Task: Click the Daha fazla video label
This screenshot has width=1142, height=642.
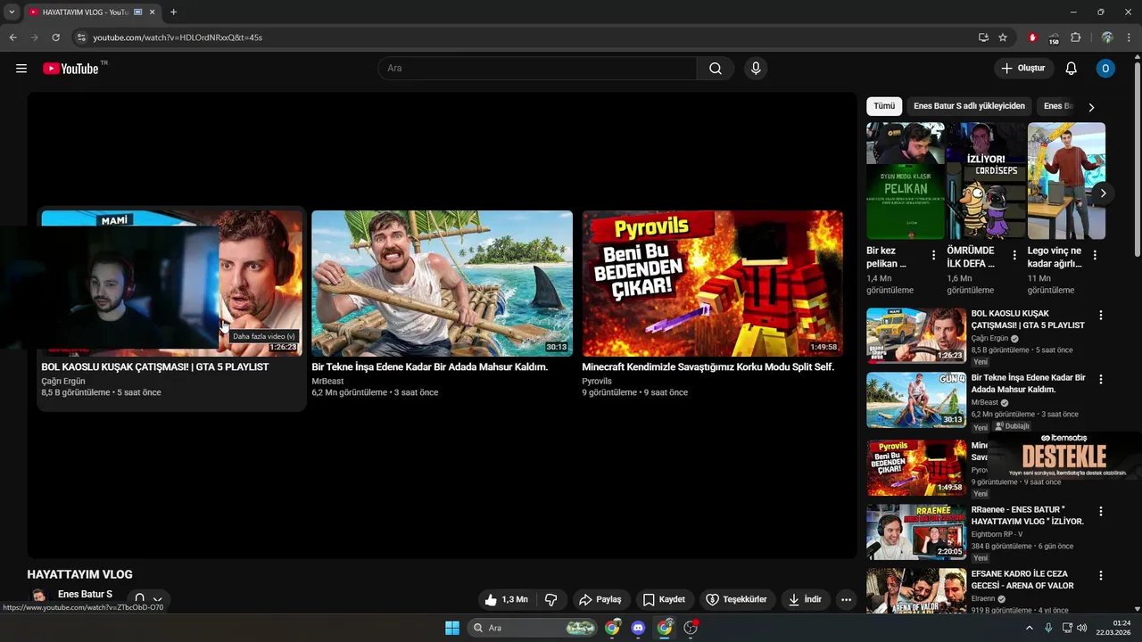Action: [x=263, y=336]
